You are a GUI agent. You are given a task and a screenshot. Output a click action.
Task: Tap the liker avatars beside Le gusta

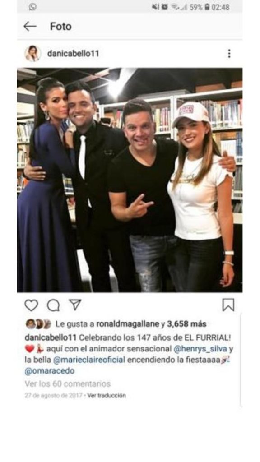[x=38, y=324]
